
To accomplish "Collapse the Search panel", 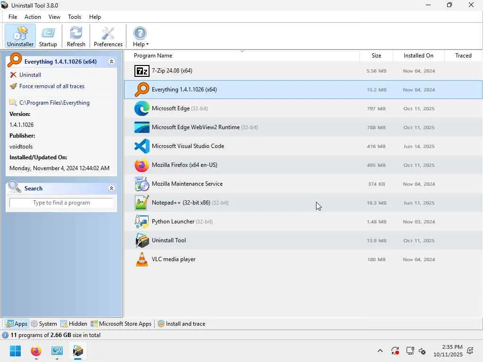I will [111, 188].
